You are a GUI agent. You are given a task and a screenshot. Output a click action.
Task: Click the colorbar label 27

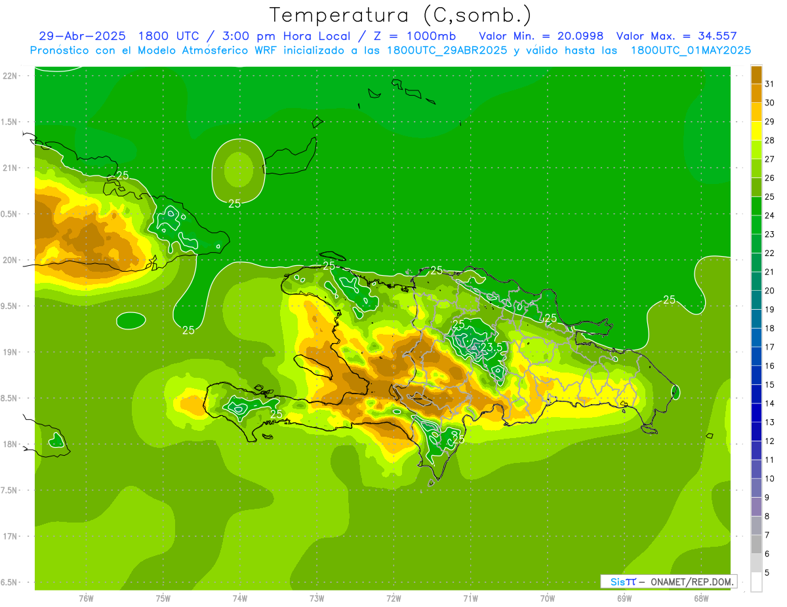(x=770, y=159)
